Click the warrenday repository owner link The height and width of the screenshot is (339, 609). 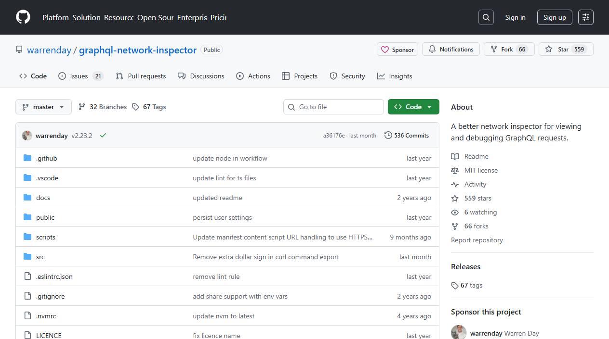coord(49,50)
